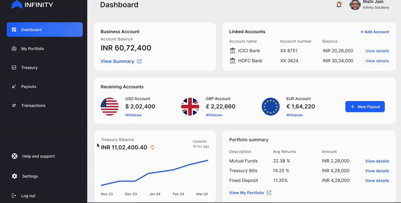This screenshot has width=401, height=203.
Task: Click the treasury balance line chart
Action: [x=154, y=173]
